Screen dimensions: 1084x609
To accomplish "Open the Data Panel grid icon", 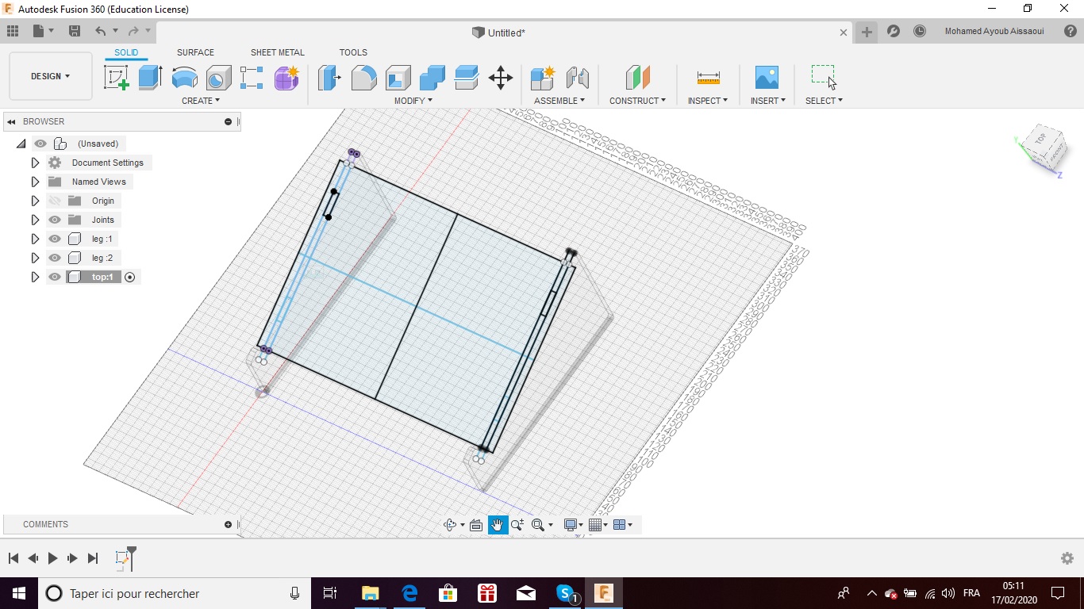I will 13,31.
